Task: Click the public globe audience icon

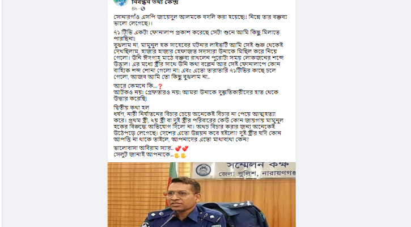Action: (x=143, y=9)
